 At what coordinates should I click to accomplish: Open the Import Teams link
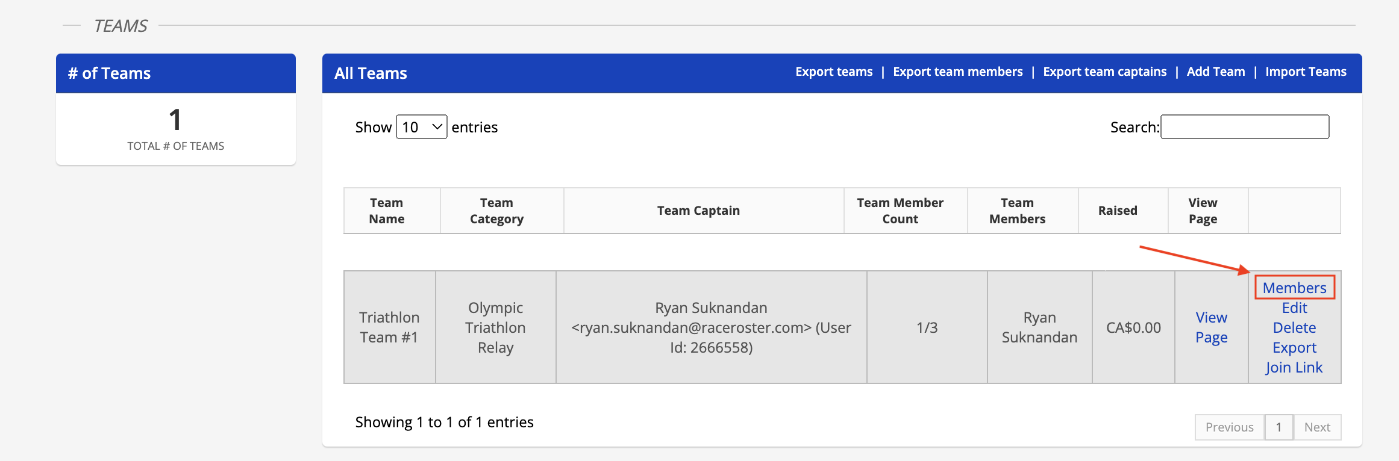[1306, 72]
